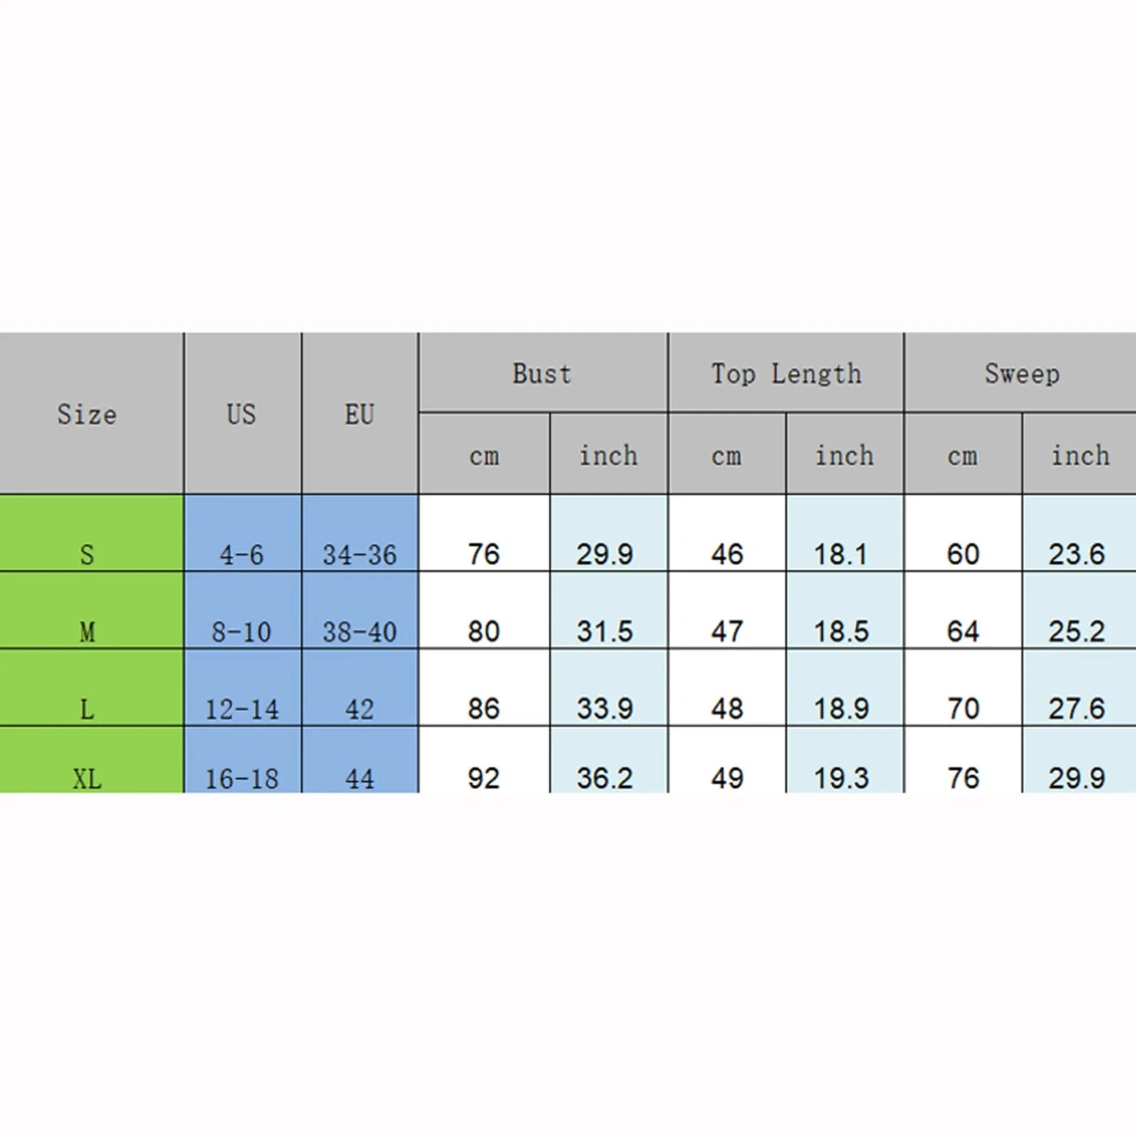Click the Size column header

[x=92, y=413]
